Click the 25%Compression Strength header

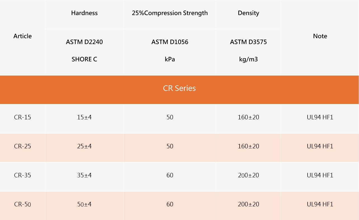[x=170, y=13]
